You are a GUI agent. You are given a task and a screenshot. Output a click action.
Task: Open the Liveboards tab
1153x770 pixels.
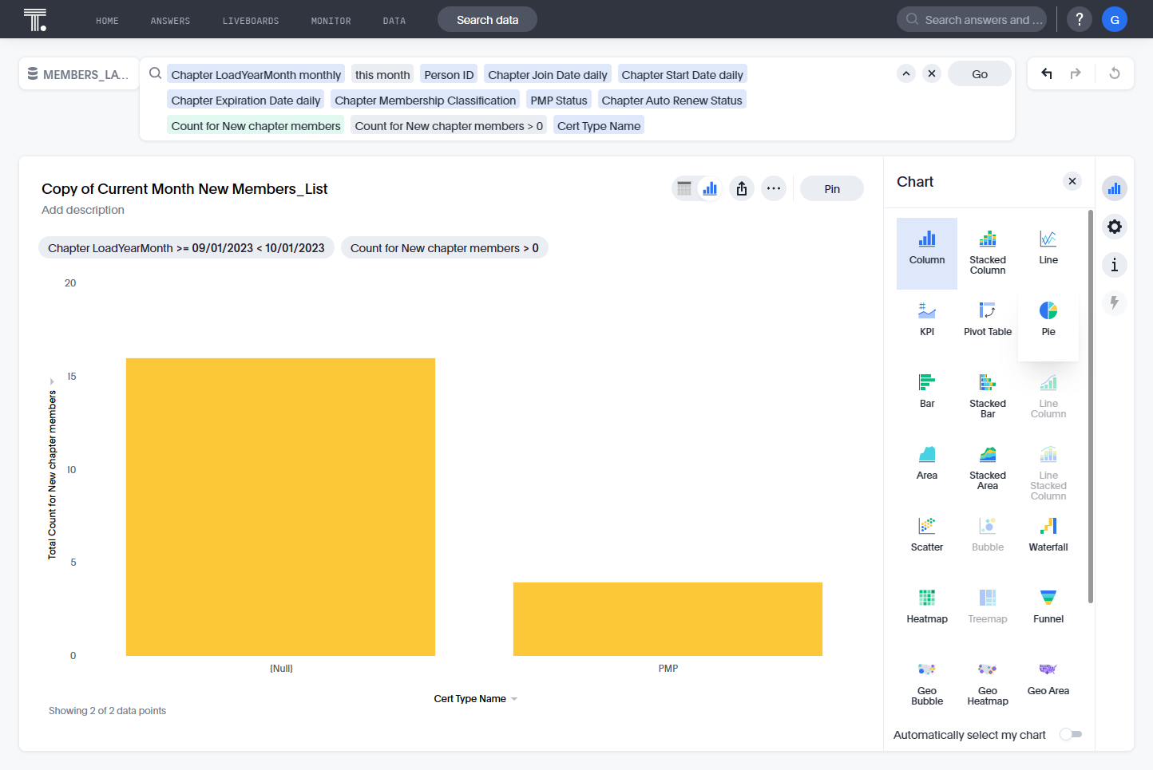click(251, 21)
